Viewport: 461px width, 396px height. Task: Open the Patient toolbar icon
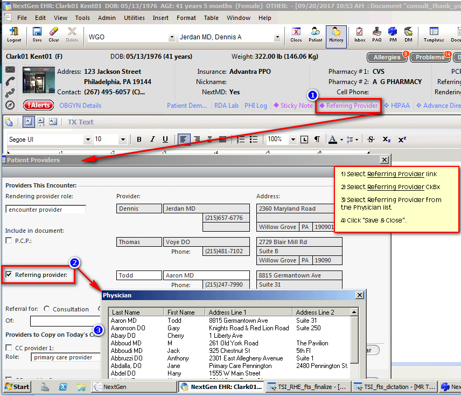click(x=315, y=34)
